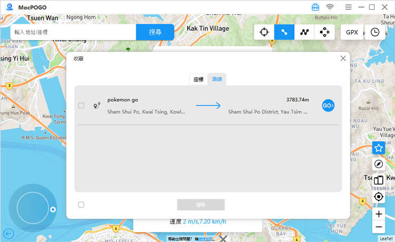Click the greyed 清除 clear button
The width and height of the screenshot is (395, 242).
201,205
